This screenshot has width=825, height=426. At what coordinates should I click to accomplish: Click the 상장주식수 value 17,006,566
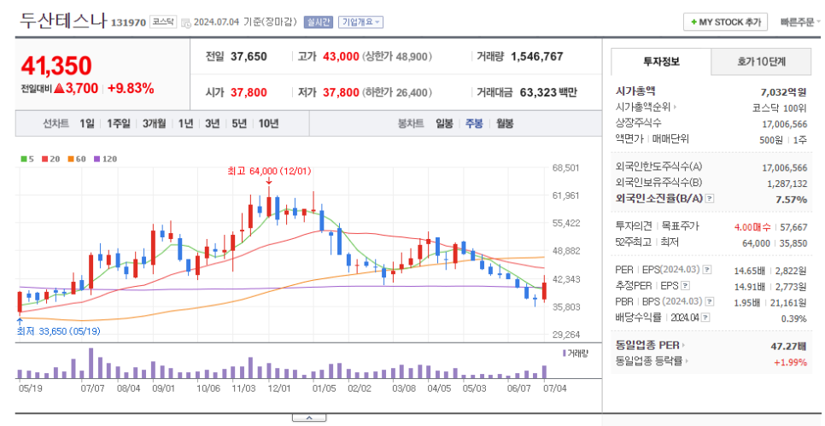[785, 124]
